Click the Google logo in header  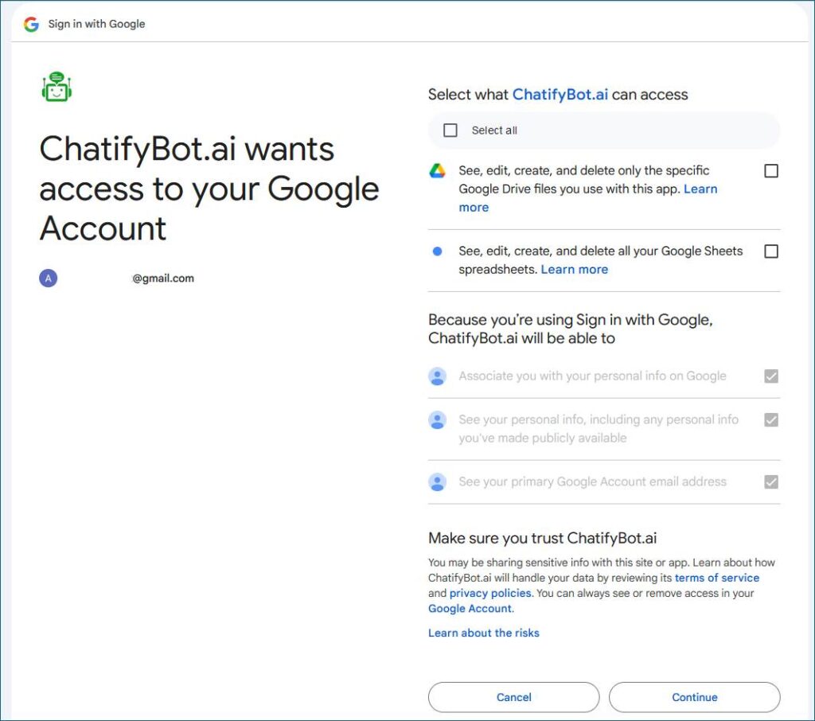coord(31,24)
